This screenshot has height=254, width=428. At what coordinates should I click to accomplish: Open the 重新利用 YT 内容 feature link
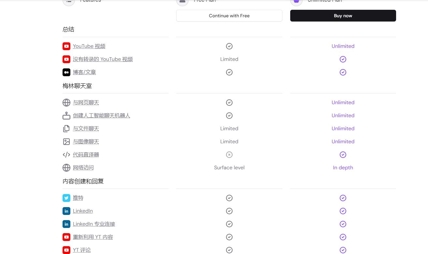(x=93, y=237)
